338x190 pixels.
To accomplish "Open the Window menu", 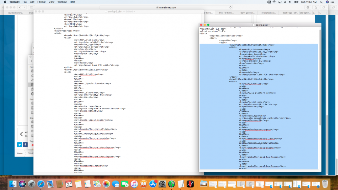I will click(62, 2).
